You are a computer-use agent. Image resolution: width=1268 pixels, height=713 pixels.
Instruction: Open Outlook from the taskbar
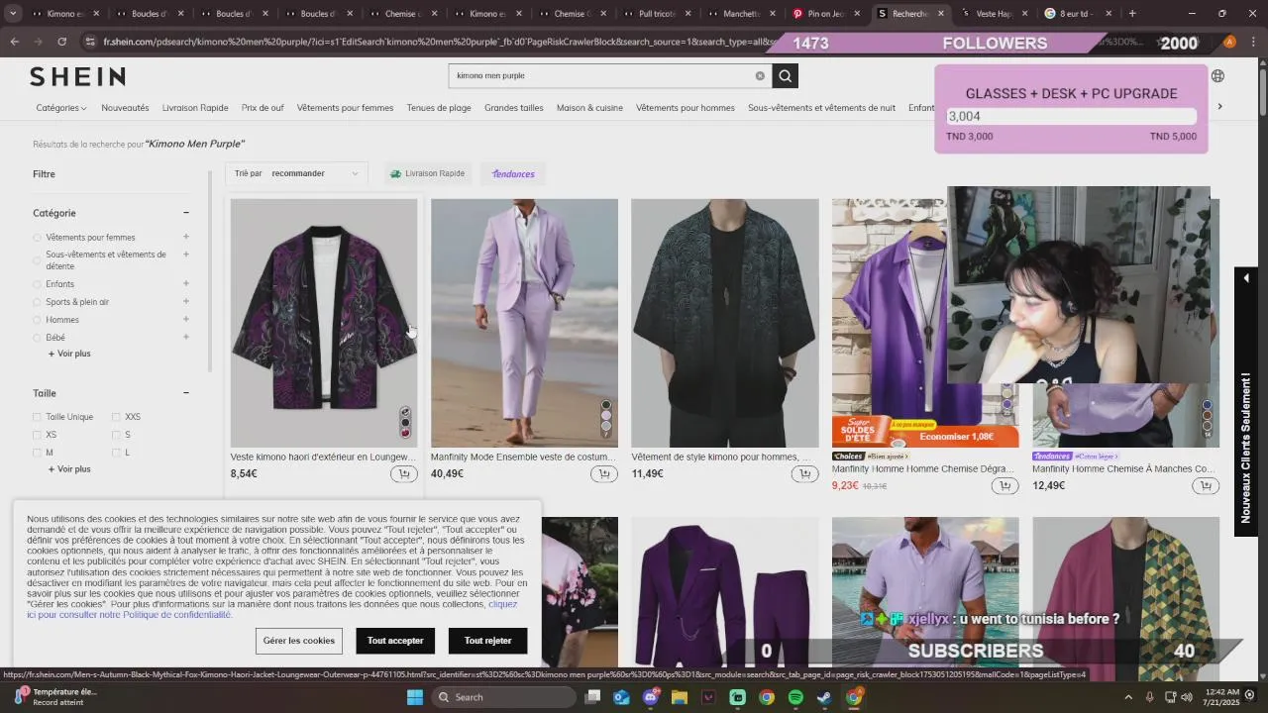(x=621, y=697)
